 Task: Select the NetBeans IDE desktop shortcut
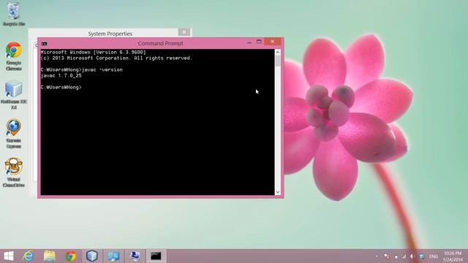(x=14, y=95)
